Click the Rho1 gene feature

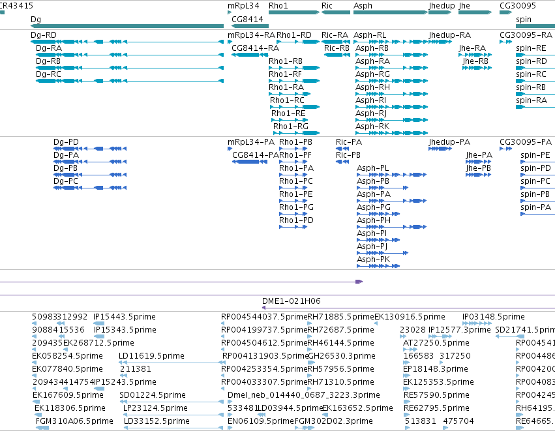(294, 12)
